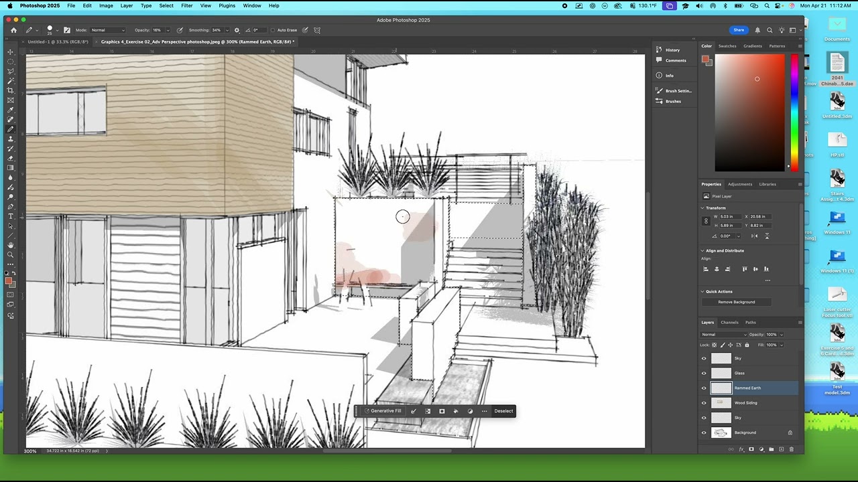Image resolution: width=858 pixels, height=482 pixels.
Task: Select the Crop tool
Action: pyautogui.click(x=10, y=90)
